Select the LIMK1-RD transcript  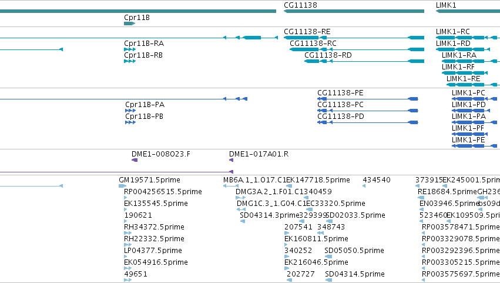[x=463, y=49]
